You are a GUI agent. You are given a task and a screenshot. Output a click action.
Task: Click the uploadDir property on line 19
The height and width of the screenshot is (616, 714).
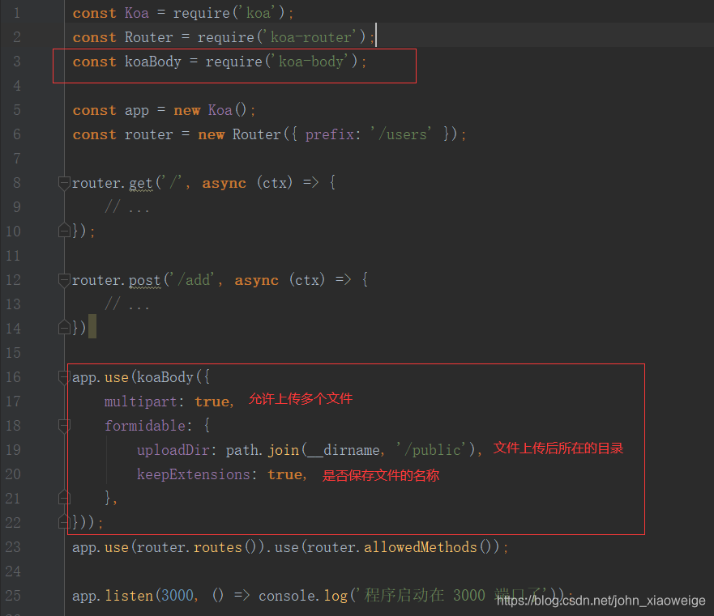click(x=173, y=450)
